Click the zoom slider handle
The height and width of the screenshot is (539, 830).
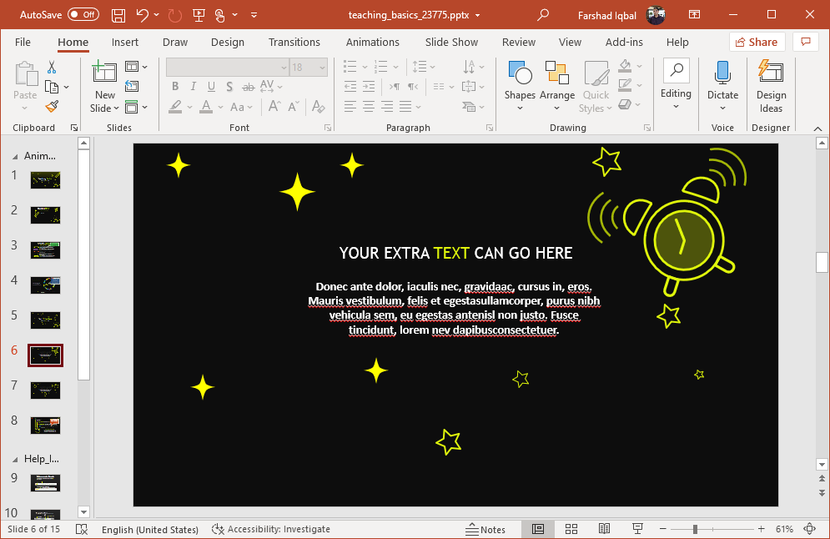(695, 529)
